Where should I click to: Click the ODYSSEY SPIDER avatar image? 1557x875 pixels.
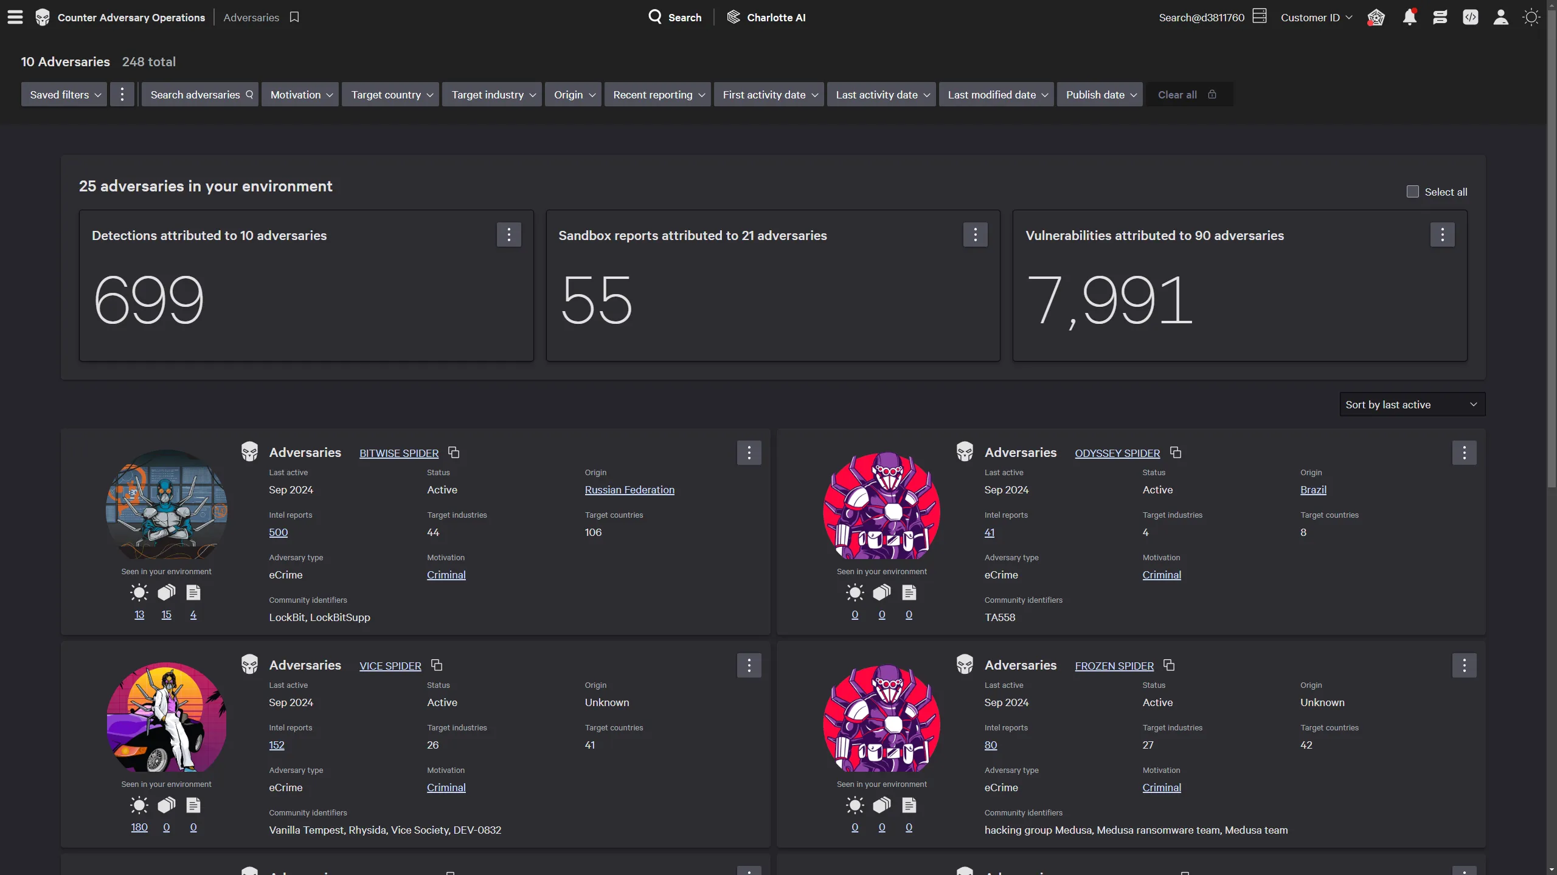882,506
